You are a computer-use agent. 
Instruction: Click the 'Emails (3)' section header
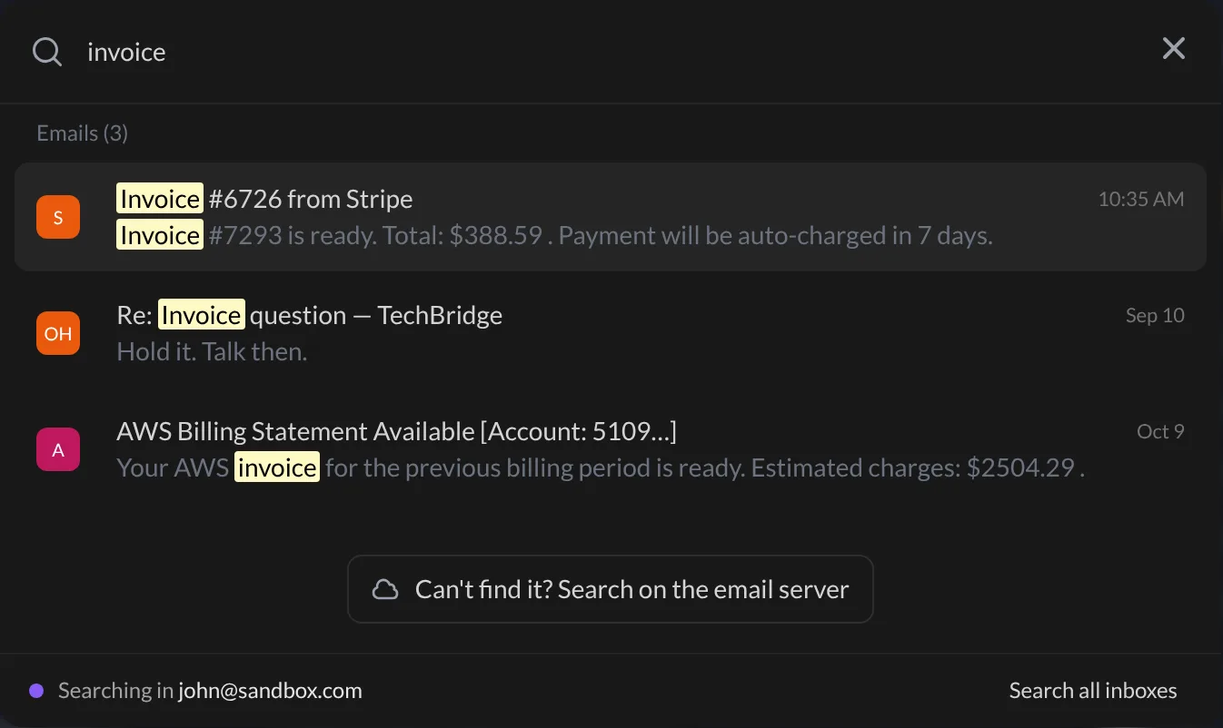point(82,133)
